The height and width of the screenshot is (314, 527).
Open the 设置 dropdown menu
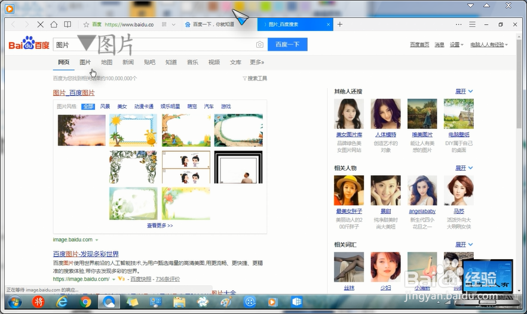(456, 45)
